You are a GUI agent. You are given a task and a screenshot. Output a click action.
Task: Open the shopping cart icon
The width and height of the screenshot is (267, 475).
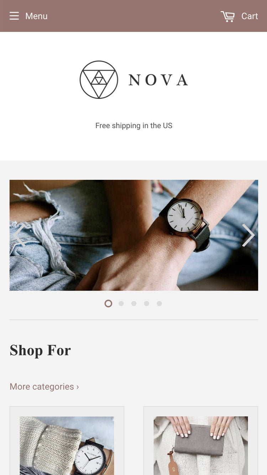(x=228, y=16)
